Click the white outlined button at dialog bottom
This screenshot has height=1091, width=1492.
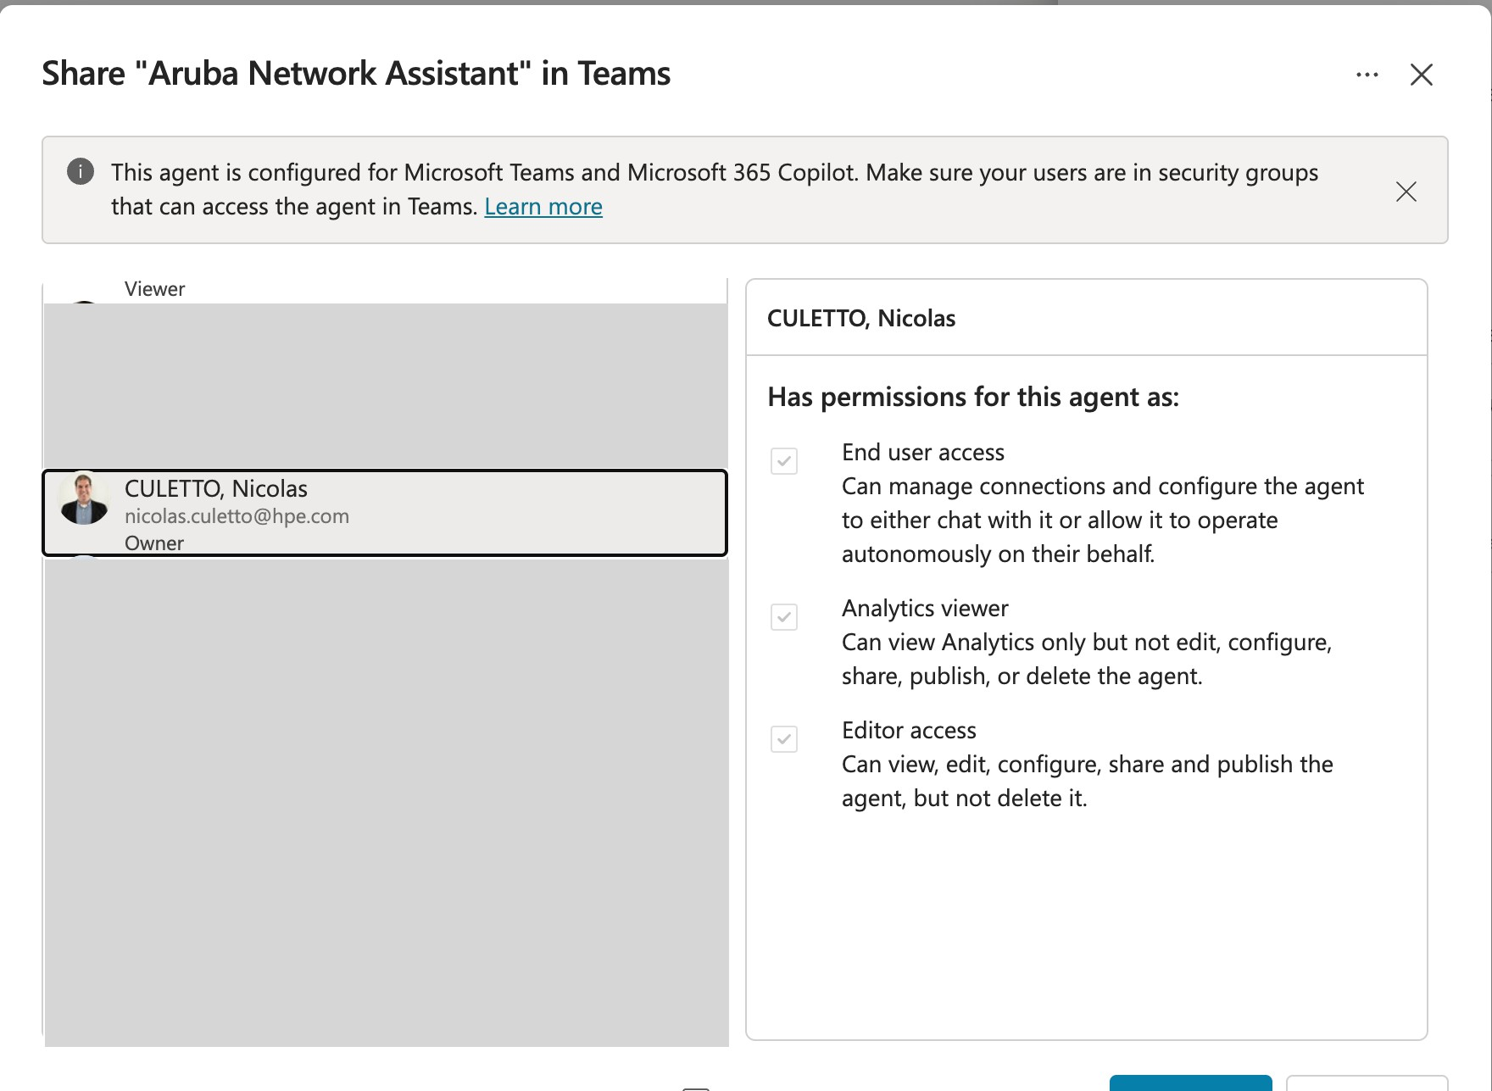coord(1367,1083)
